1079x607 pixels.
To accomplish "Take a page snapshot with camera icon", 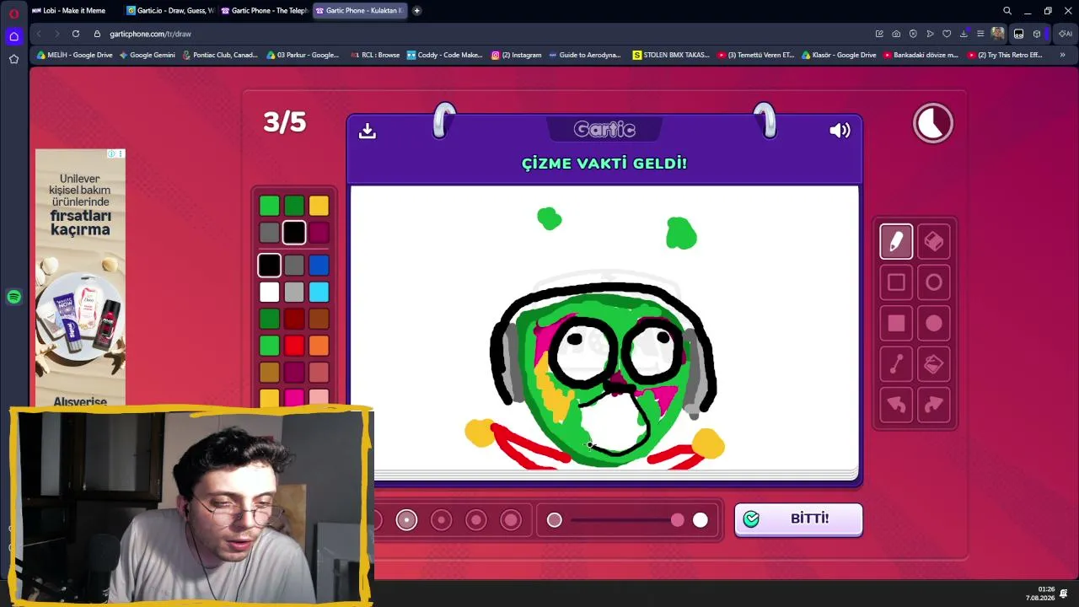I will pos(896,34).
